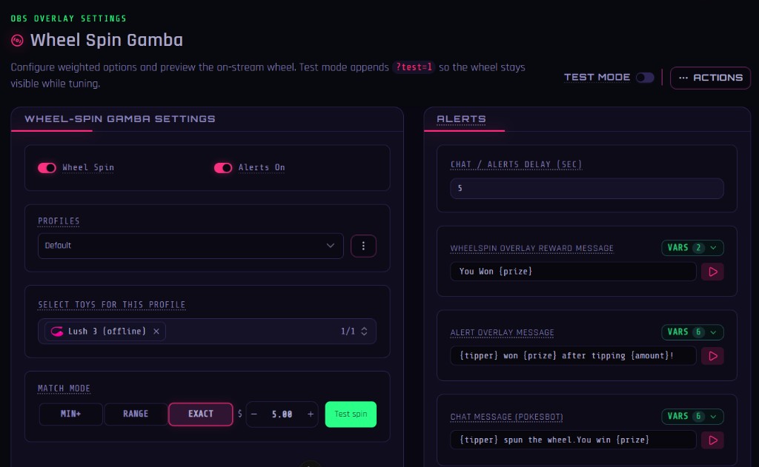Preview the Alert Overlay Message
The height and width of the screenshot is (467, 759).
tap(712, 356)
